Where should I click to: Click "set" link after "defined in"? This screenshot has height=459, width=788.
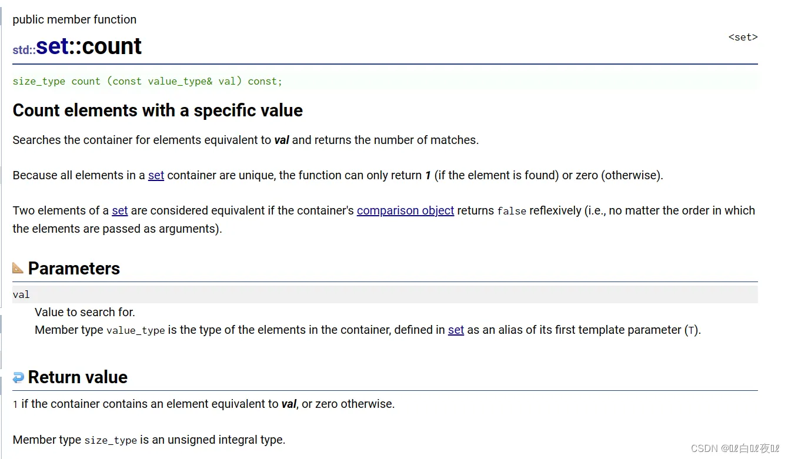(x=456, y=330)
